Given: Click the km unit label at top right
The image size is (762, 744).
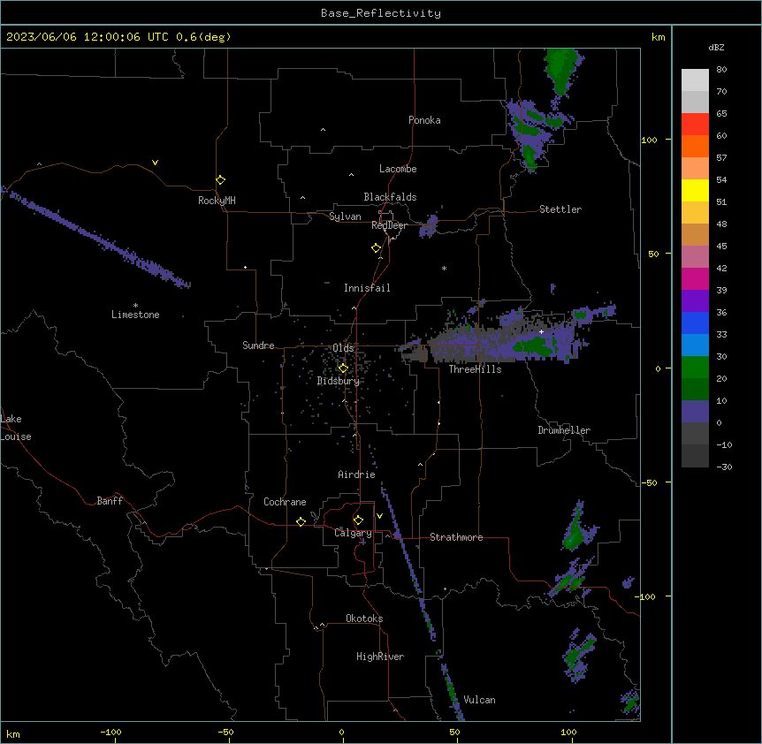Looking at the screenshot, I should coord(659,37).
